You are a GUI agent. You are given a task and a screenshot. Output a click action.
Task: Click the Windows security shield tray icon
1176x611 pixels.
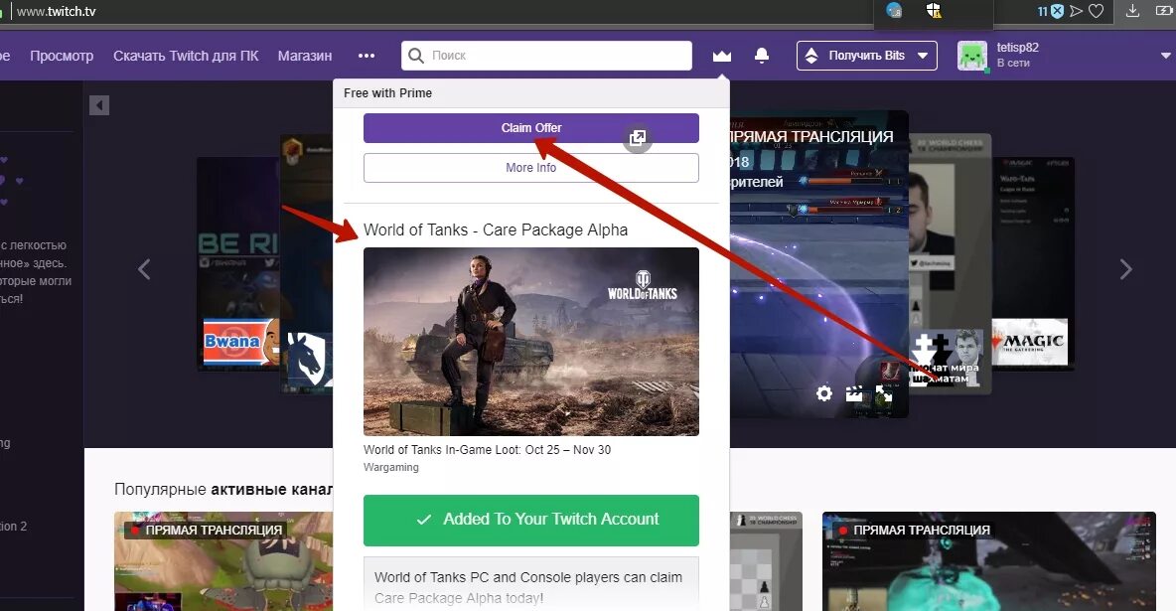[934, 11]
